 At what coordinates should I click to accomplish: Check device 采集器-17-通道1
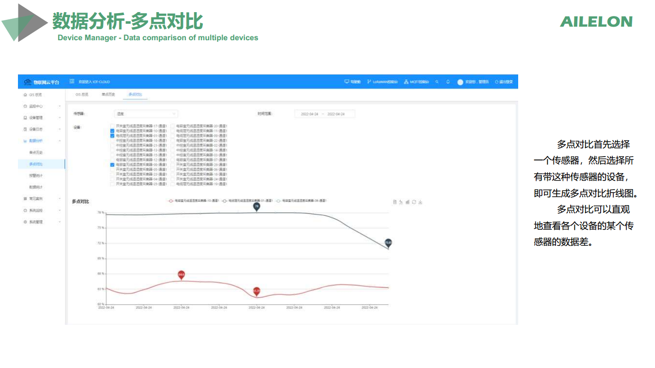click(x=112, y=126)
